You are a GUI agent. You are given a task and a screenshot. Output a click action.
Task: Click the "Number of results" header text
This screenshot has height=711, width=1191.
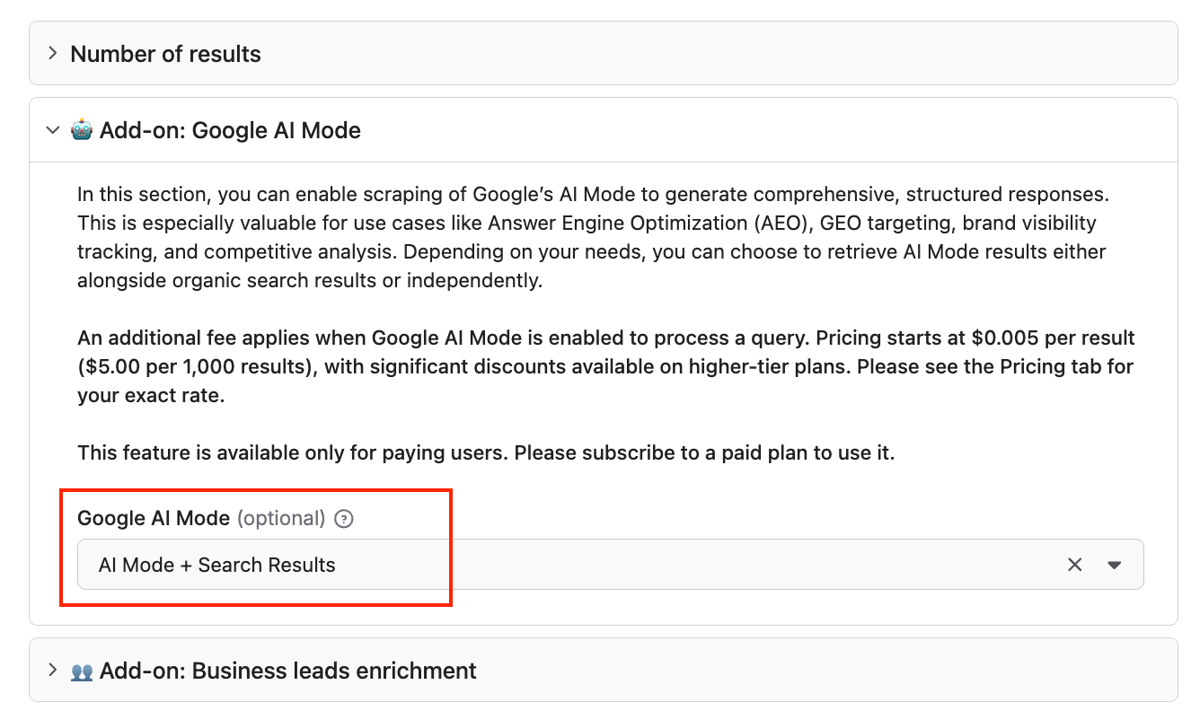[x=164, y=53]
